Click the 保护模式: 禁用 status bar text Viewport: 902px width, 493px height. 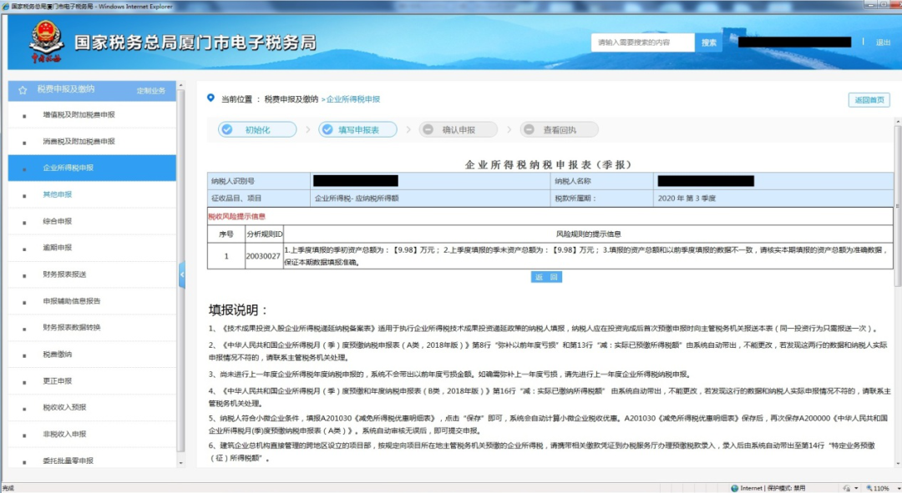click(x=787, y=488)
